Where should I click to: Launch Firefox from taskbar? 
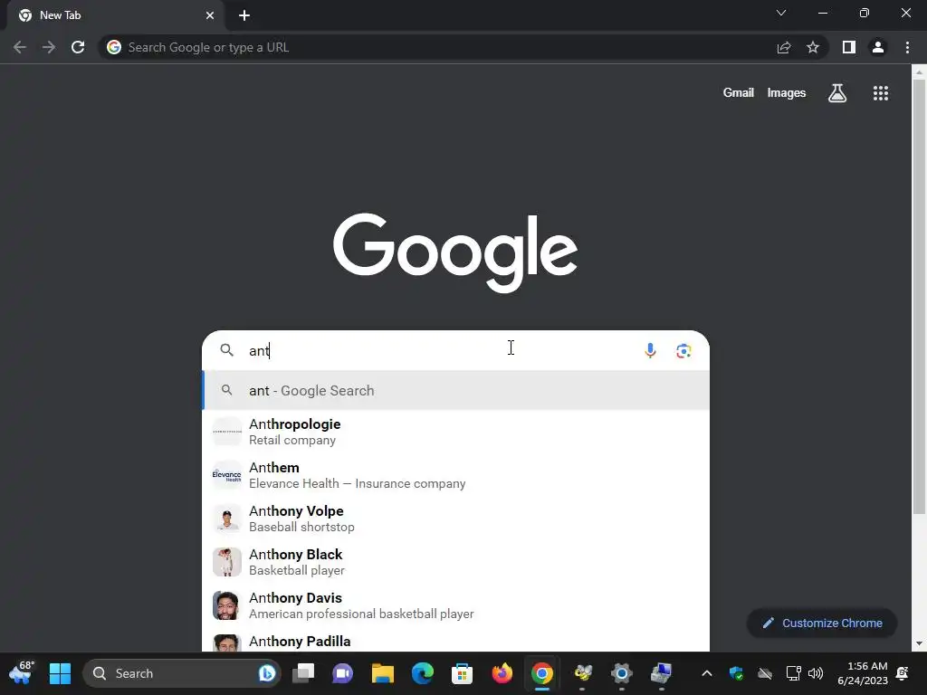(502, 673)
